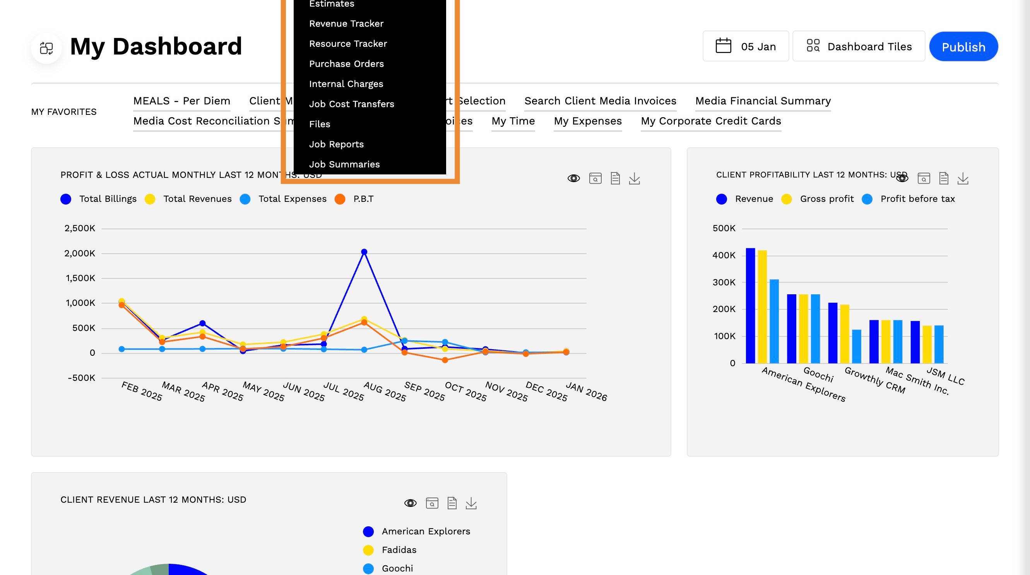The width and height of the screenshot is (1030, 575).
Task: Toggle visibility eye on Client Revenue tile
Action: click(410, 503)
